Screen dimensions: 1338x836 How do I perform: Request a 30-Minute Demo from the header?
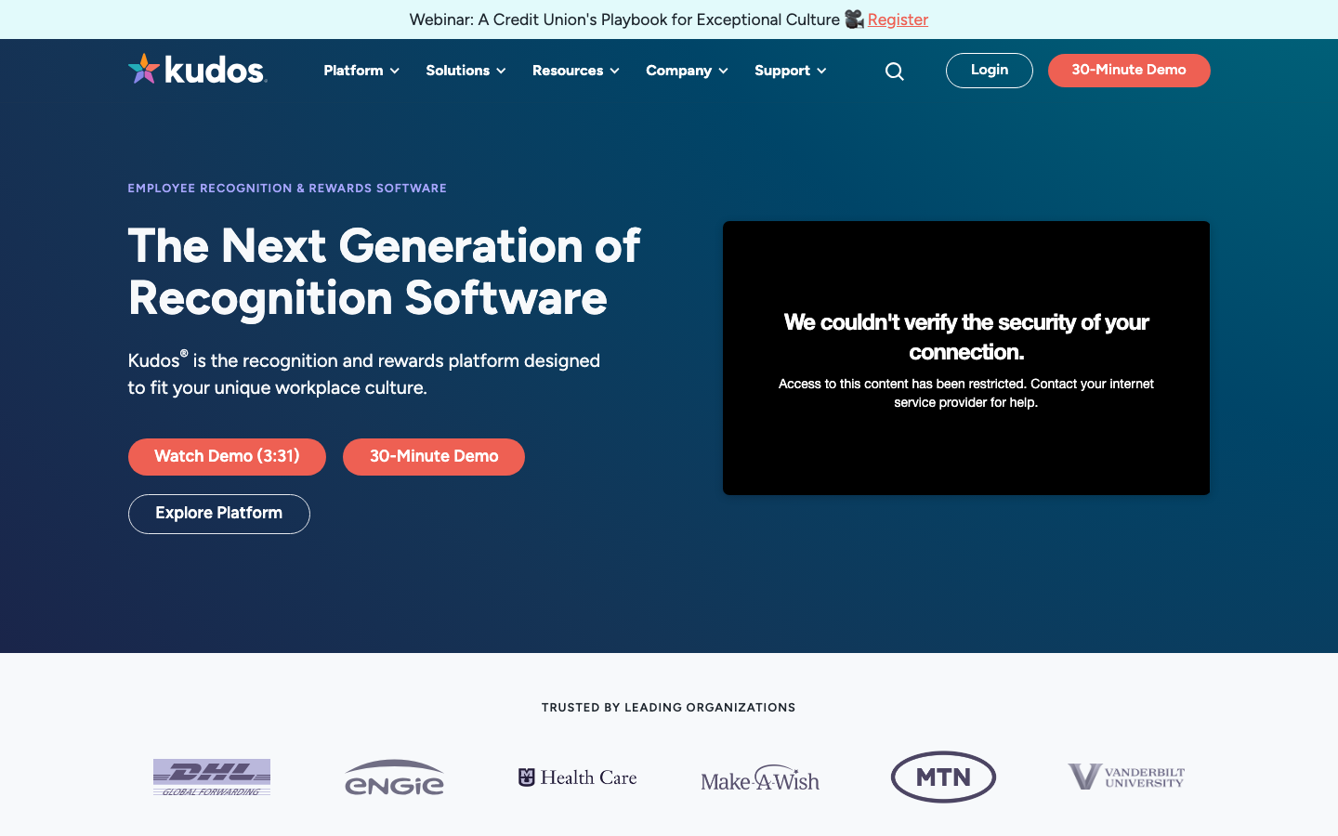point(1129,71)
